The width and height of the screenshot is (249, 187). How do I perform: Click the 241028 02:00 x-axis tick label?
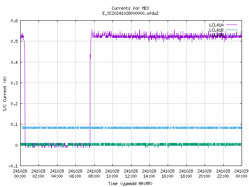click(38, 173)
